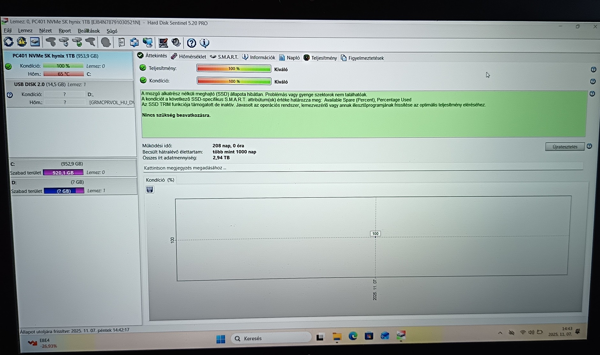Image resolution: width=600 pixels, height=355 pixels.
Task: Click the D: free space (? GB) bar
Action: 64,191
